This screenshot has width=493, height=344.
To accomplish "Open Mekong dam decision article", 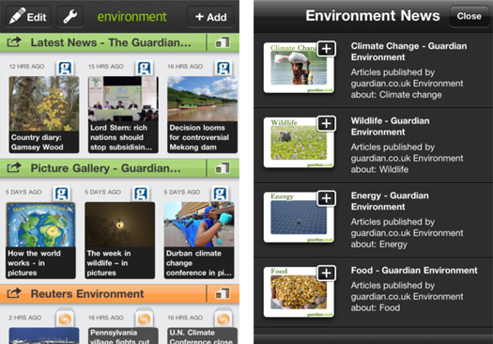I will pos(203,115).
